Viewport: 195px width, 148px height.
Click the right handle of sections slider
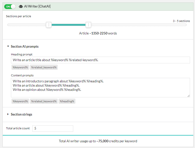[88, 25]
